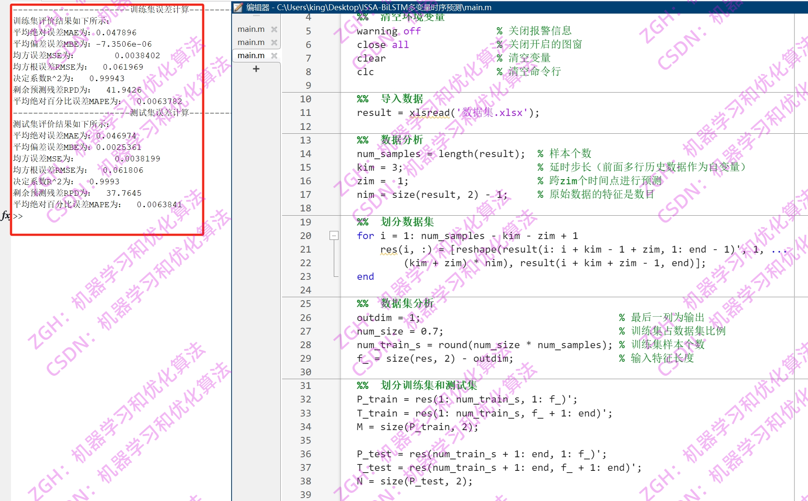
Task: Click the 'clear' command on line 7
Action: 371,58
